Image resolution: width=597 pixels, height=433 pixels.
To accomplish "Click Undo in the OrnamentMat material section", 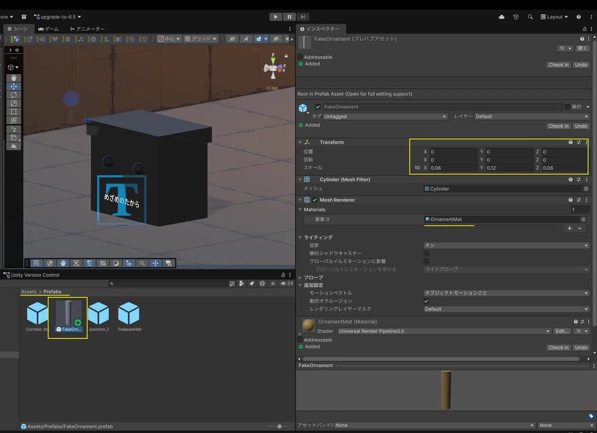I will pos(581,347).
